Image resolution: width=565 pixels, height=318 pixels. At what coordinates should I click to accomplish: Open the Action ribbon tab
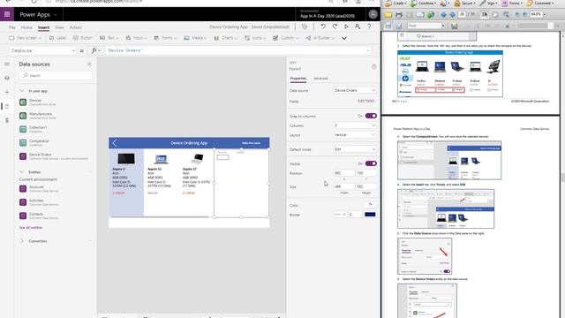click(75, 27)
